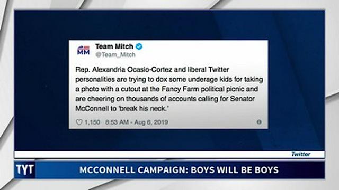The image size is (339, 190).
Task: Click the blue verified checkmark badge
Action: [x=139, y=46]
